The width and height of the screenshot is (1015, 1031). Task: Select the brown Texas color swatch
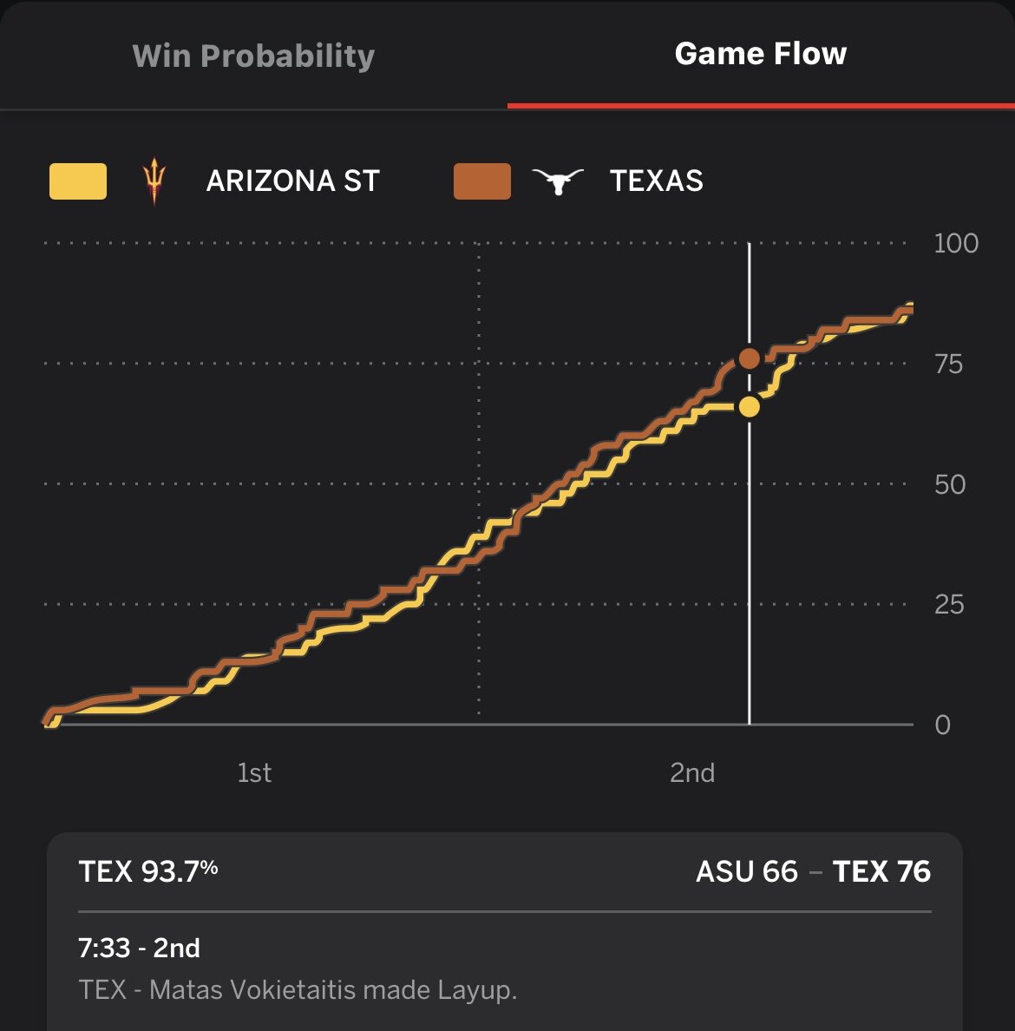click(481, 181)
